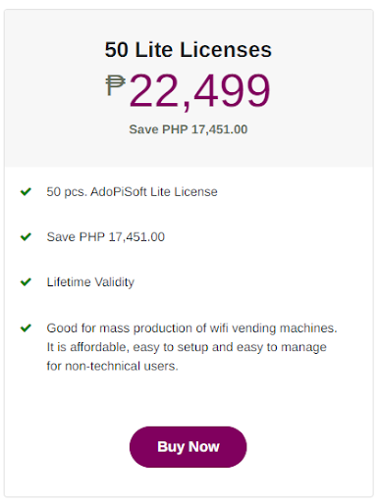Screen dimensions: 380x502
Task: Click the bold Save PHP 17,451.00 subtitle
Action: coord(189,129)
